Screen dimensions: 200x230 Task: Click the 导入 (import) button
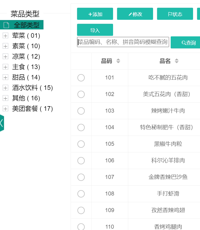coord(95,30)
